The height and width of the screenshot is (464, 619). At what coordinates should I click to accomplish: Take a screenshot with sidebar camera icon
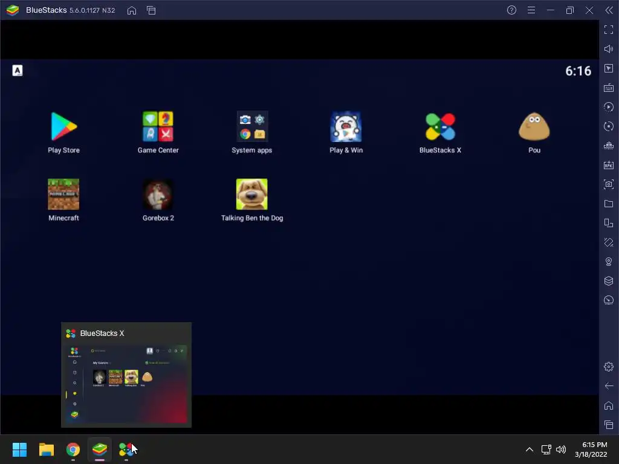point(609,184)
